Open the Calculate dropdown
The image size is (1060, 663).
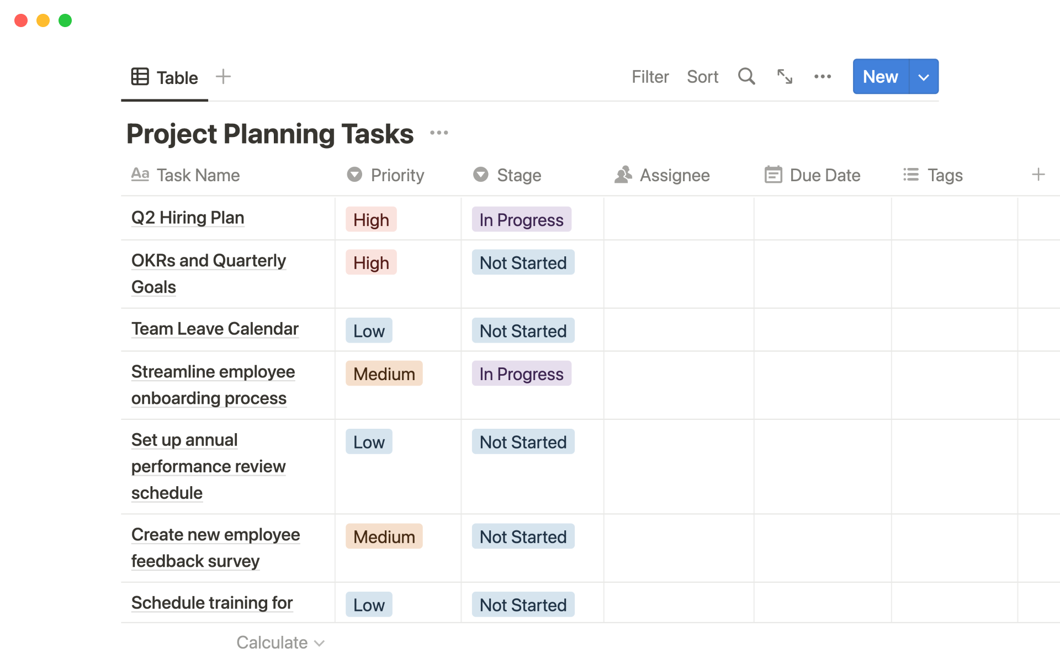coord(280,642)
